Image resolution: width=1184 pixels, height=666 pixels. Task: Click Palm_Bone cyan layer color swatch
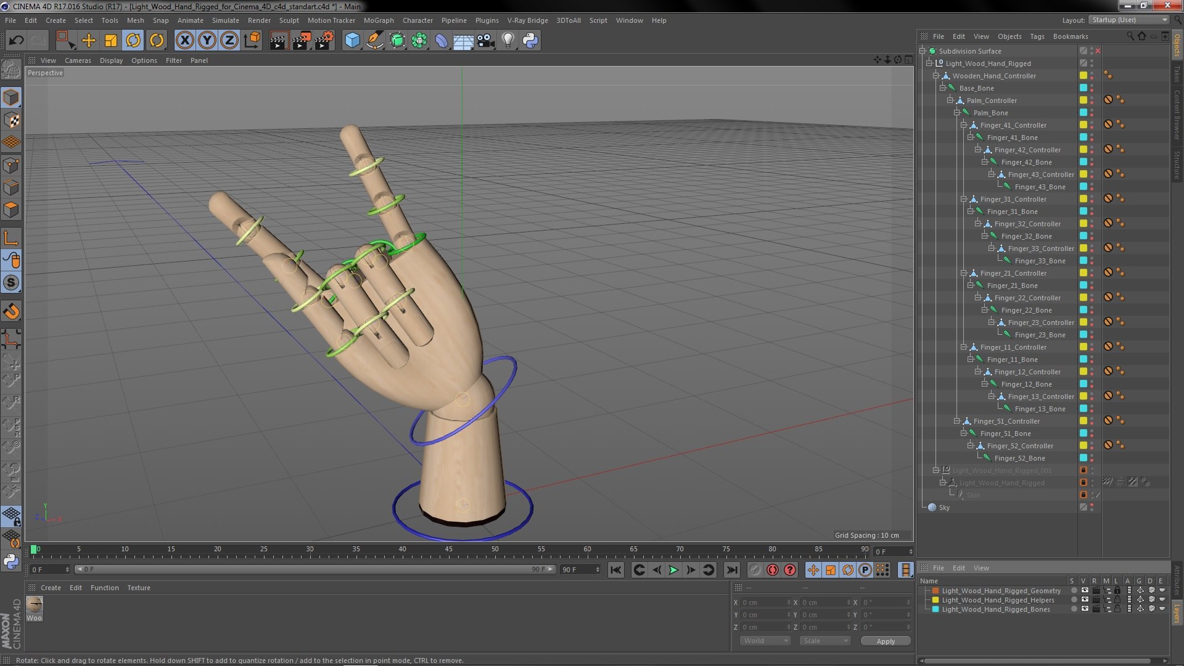click(x=1083, y=113)
